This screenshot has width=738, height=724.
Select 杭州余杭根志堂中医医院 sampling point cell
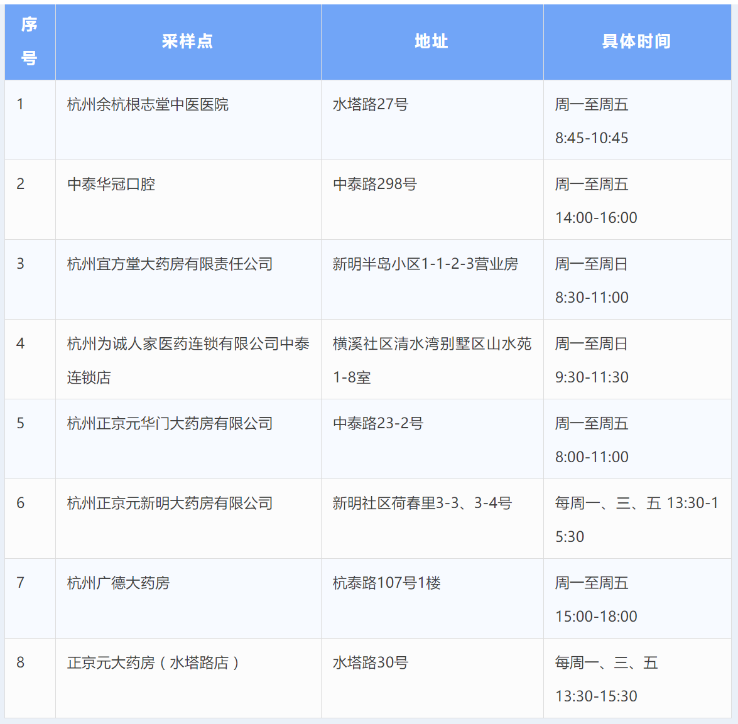point(148,104)
